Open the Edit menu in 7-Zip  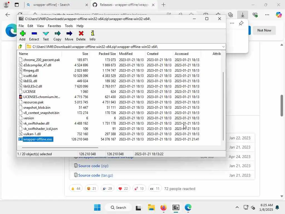tap(30, 26)
